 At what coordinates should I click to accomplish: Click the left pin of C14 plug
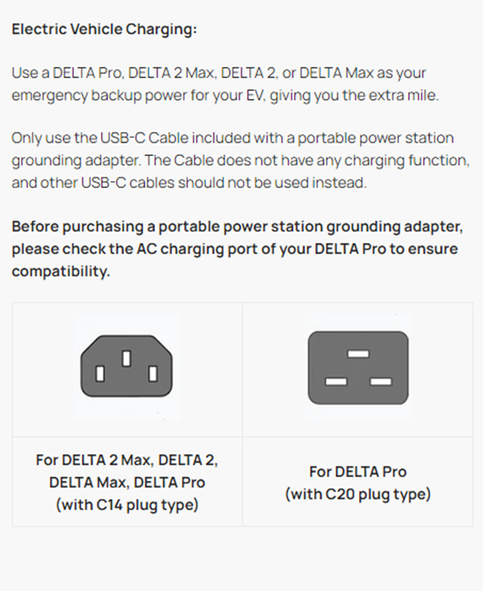[x=100, y=374]
